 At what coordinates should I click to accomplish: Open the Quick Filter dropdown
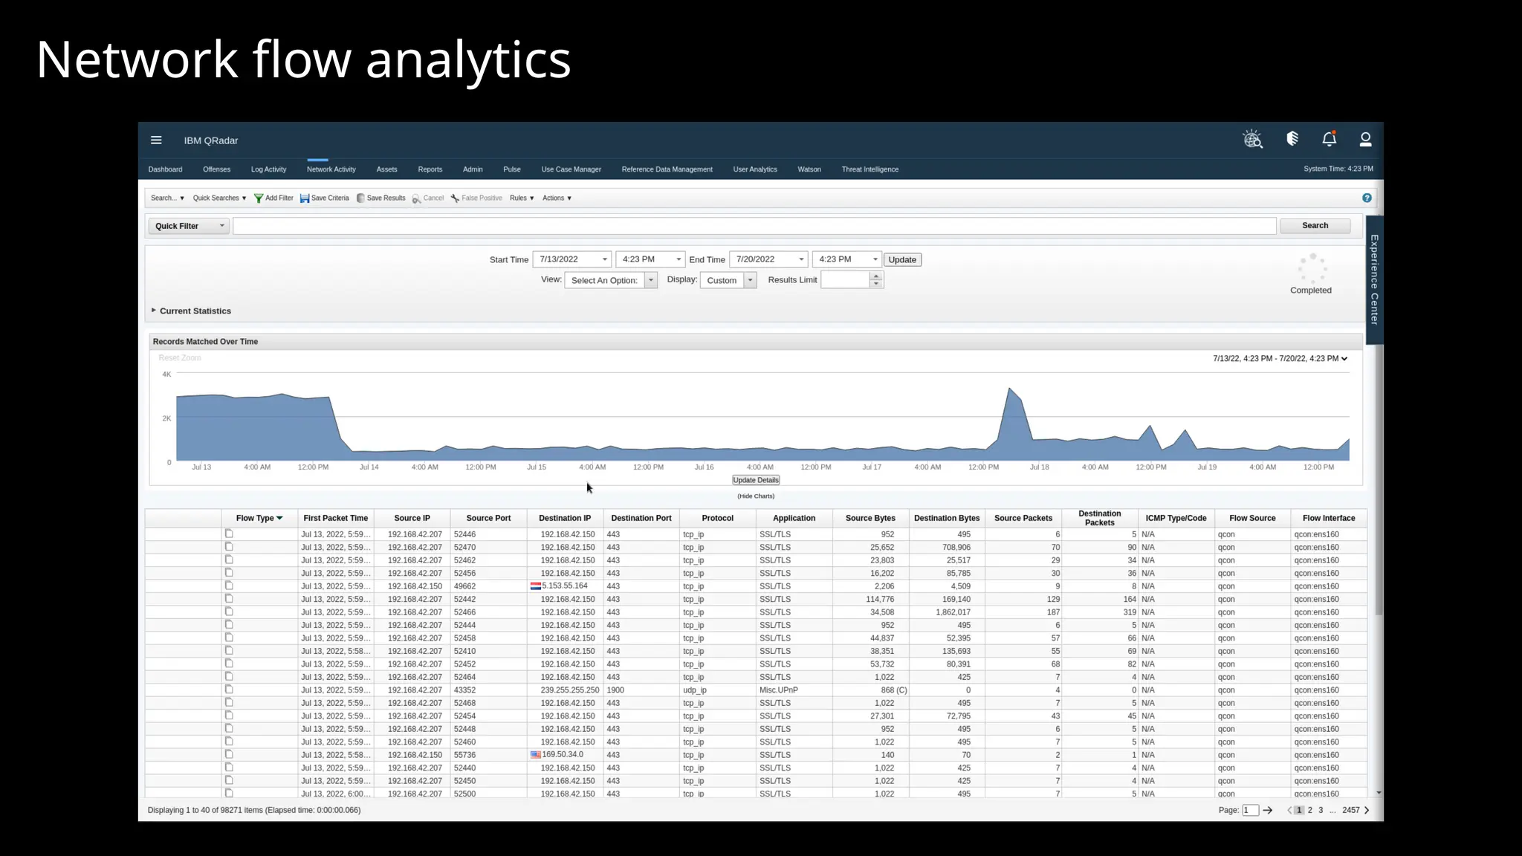click(189, 226)
